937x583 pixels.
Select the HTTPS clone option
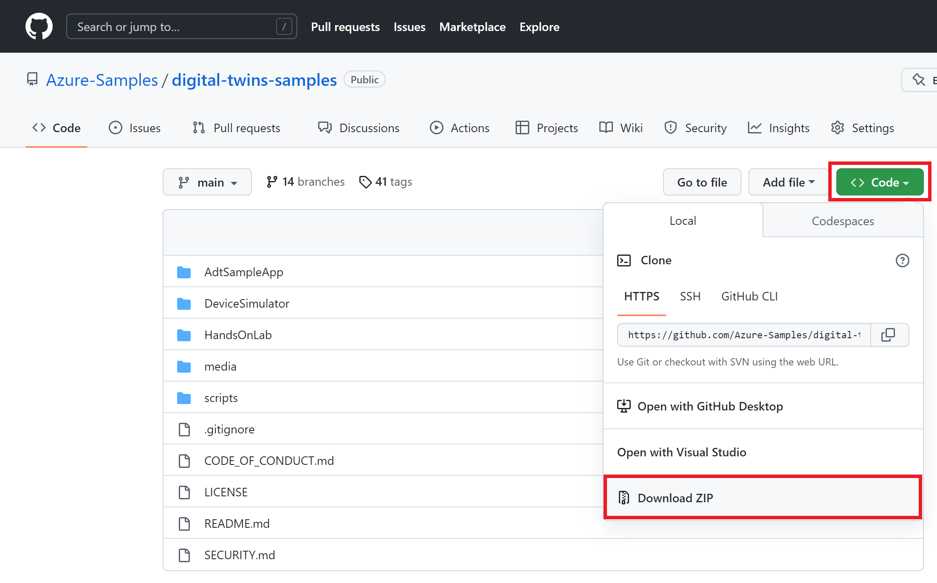[x=641, y=296]
